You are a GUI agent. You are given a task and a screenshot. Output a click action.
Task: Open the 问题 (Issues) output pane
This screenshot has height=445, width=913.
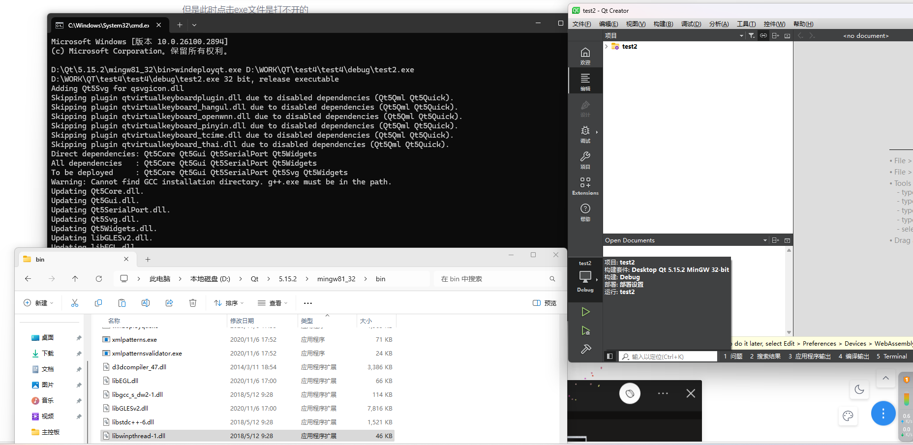point(733,356)
